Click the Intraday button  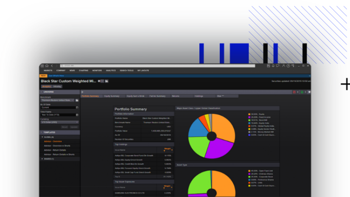point(57,86)
